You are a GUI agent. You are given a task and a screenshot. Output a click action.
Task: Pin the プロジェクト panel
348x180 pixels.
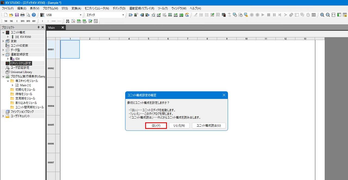38,27
